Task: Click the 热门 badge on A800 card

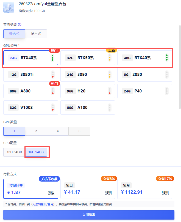Action: (54, 84)
